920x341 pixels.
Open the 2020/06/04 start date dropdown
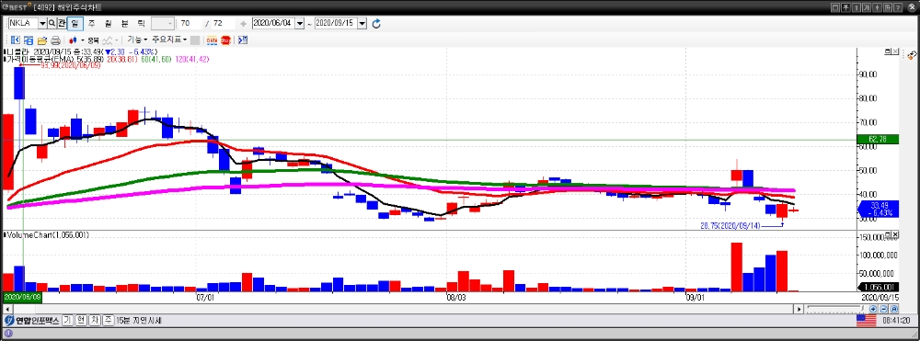click(300, 23)
